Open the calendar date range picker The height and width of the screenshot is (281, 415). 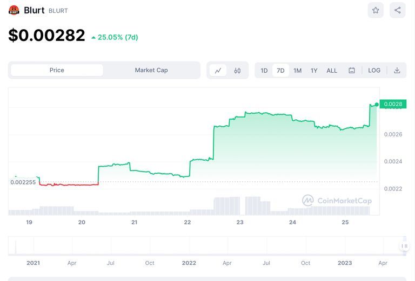351,71
